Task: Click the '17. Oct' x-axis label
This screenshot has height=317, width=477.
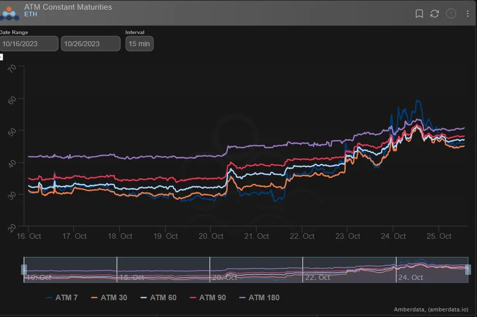Action: (x=74, y=236)
